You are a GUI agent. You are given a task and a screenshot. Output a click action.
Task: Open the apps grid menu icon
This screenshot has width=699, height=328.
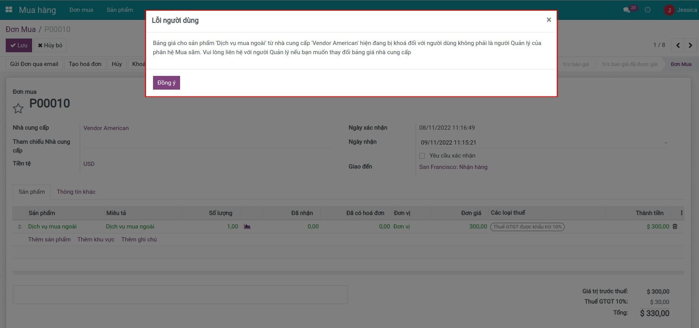coord(9,10)
